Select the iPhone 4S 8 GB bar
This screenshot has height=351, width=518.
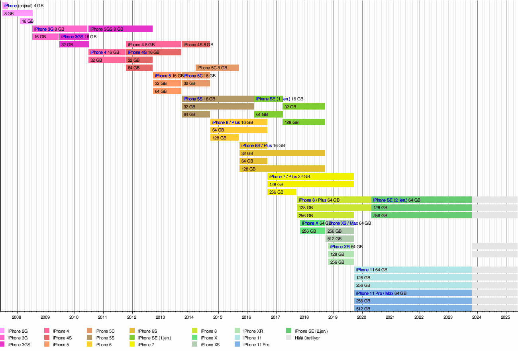196,45
